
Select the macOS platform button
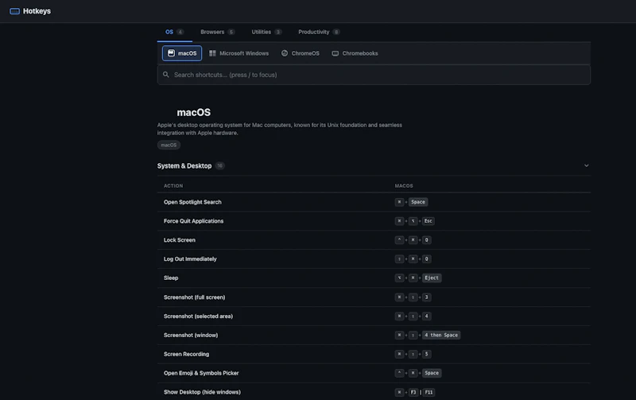click(182, 53)
